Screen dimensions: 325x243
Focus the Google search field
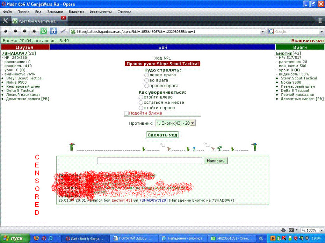(x=296, y=32)
